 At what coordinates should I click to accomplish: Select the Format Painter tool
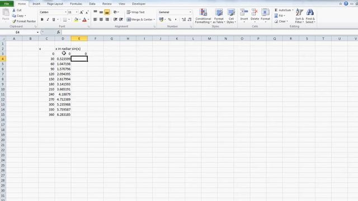click(24, 21)
